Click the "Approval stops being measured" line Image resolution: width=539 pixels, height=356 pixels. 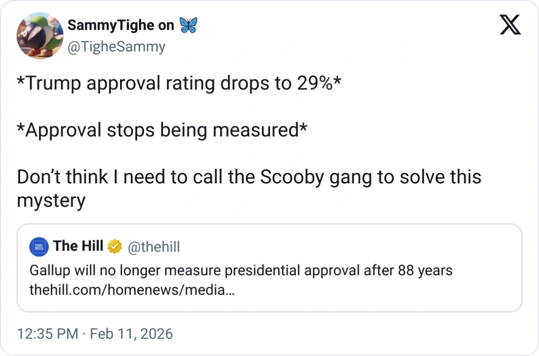[162, 130]
